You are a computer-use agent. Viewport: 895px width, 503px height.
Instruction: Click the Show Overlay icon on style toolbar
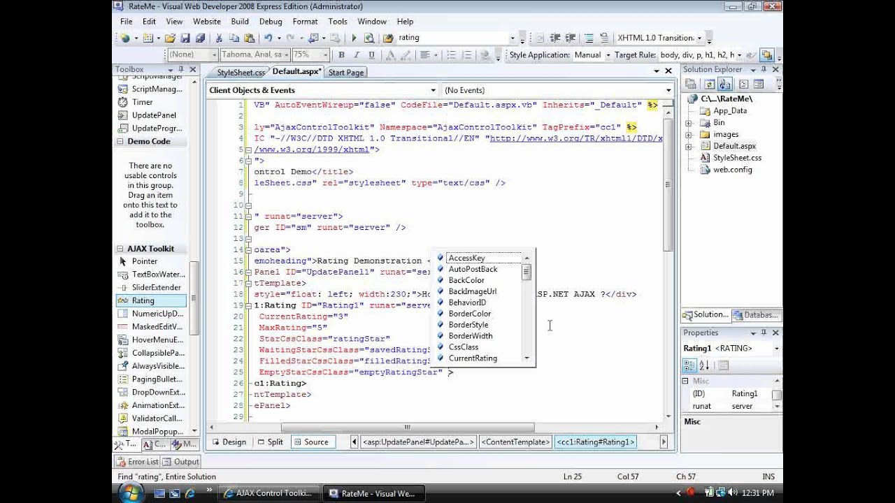click(767, 54)
